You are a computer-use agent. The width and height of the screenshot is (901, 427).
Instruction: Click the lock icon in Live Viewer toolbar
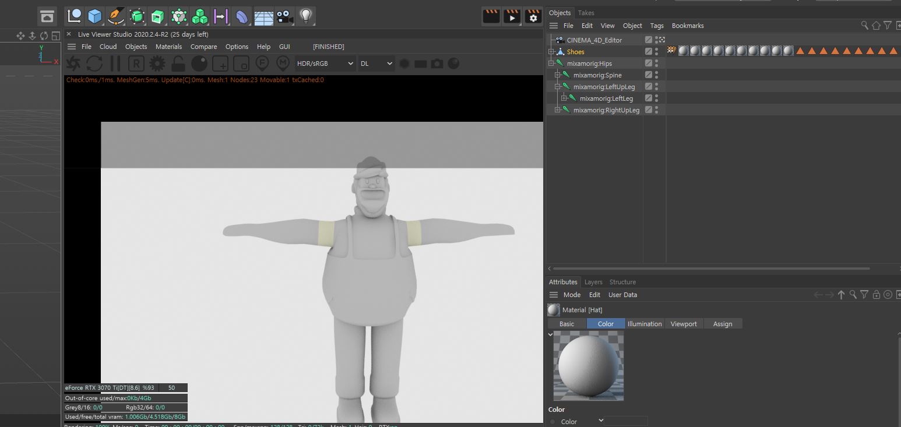(x=178, y=63)
